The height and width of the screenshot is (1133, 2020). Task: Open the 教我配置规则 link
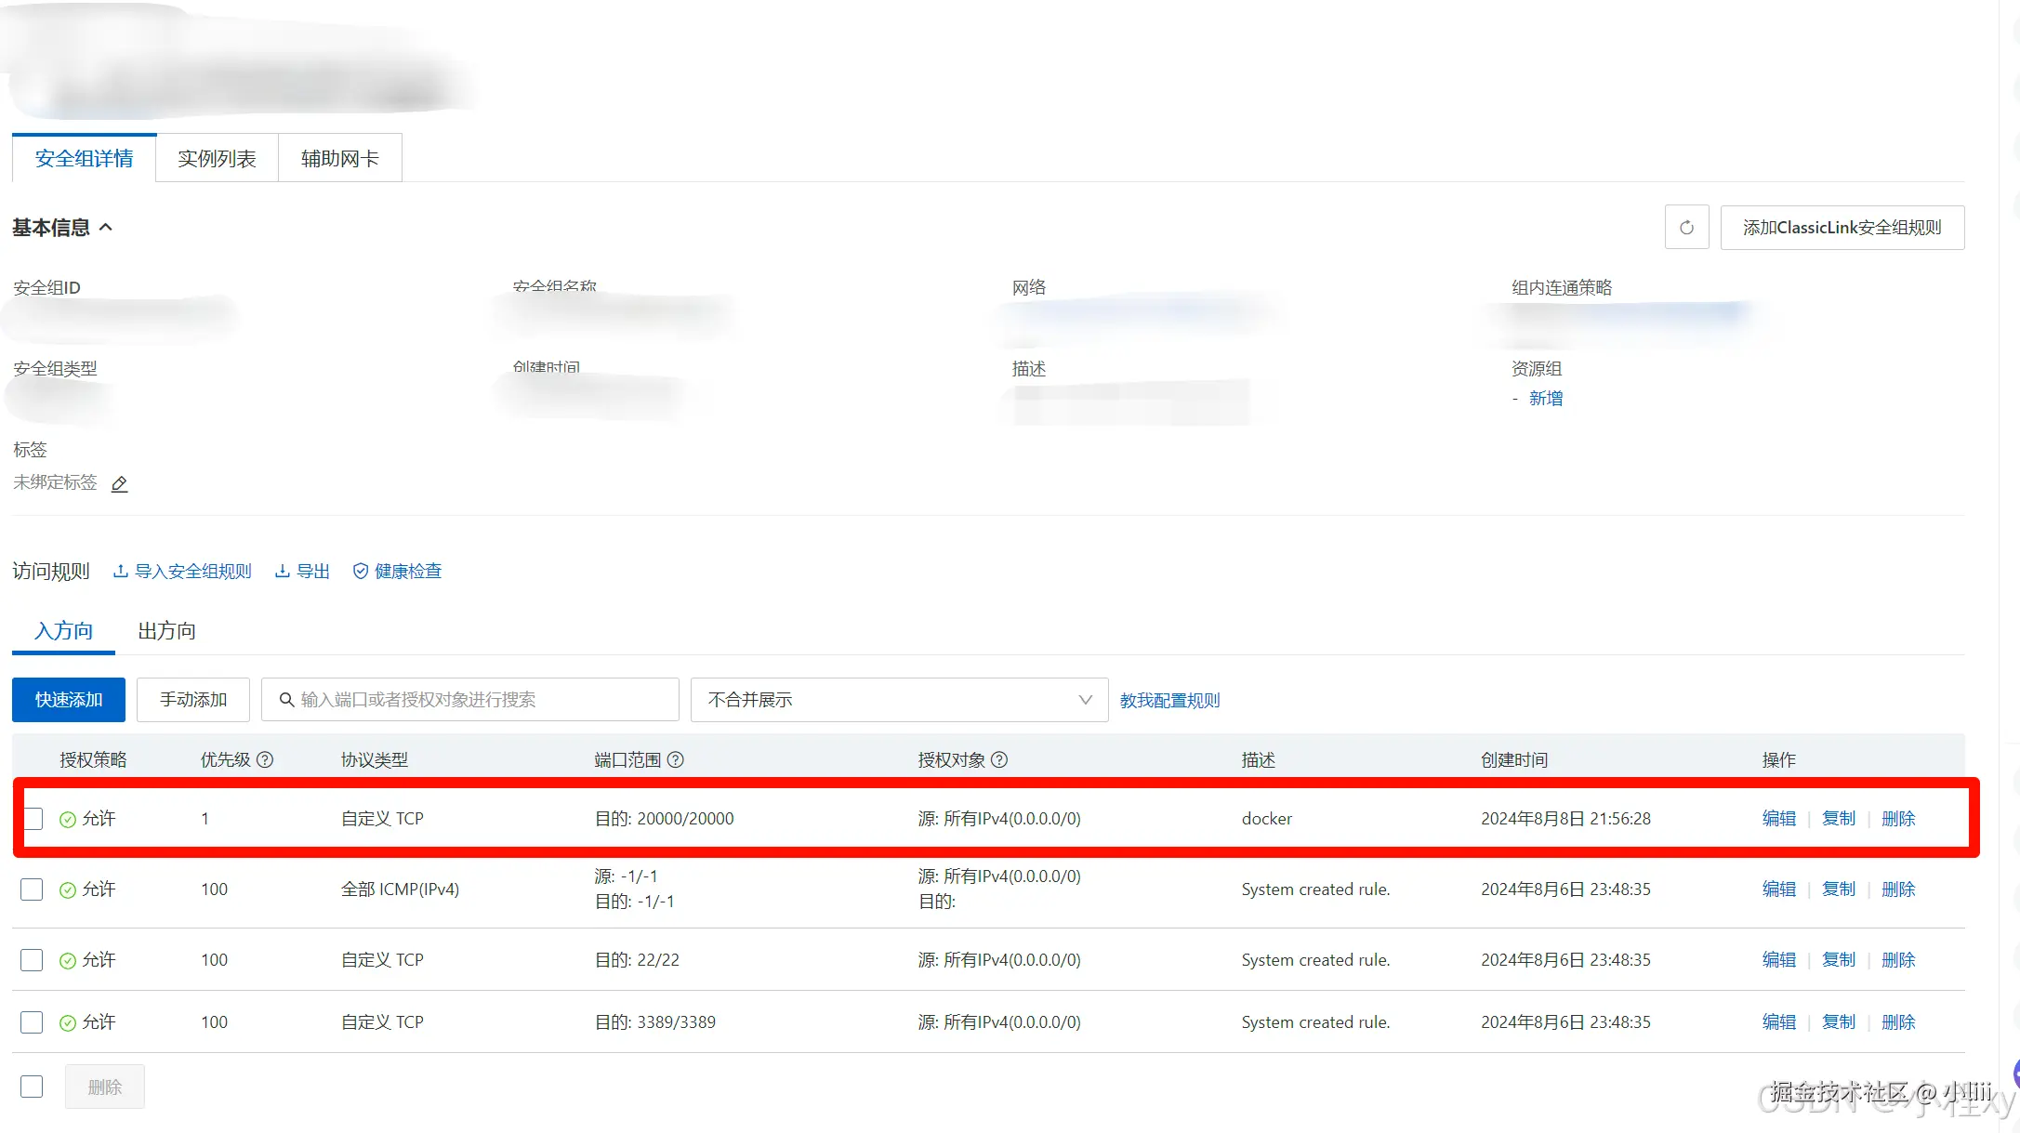click(x=1169, y=701)
